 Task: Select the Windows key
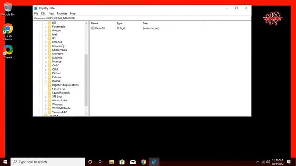(x=57, y=104)
